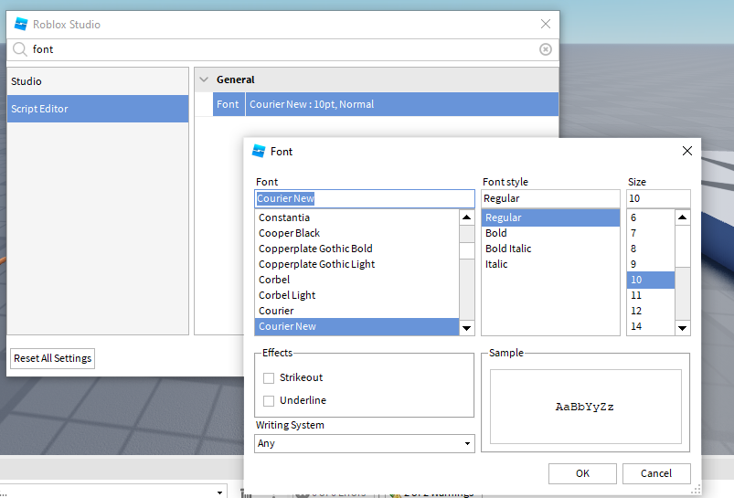
Task: Select size 7 in size list
Action: (x=651, y=233)
